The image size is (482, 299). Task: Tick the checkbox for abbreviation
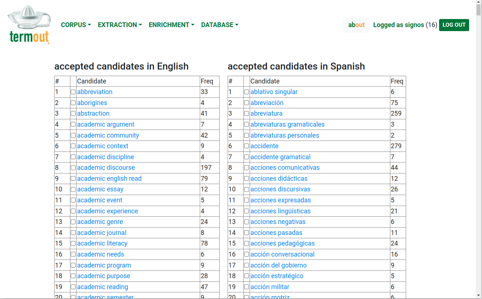(73, 92)
